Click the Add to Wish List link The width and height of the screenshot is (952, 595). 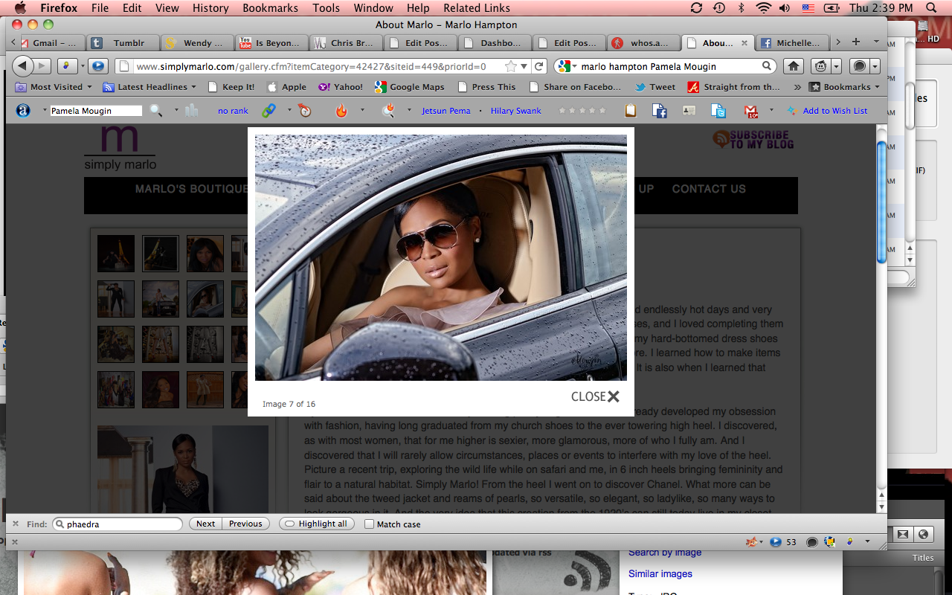pyautogui.click(x=834, y=111)
